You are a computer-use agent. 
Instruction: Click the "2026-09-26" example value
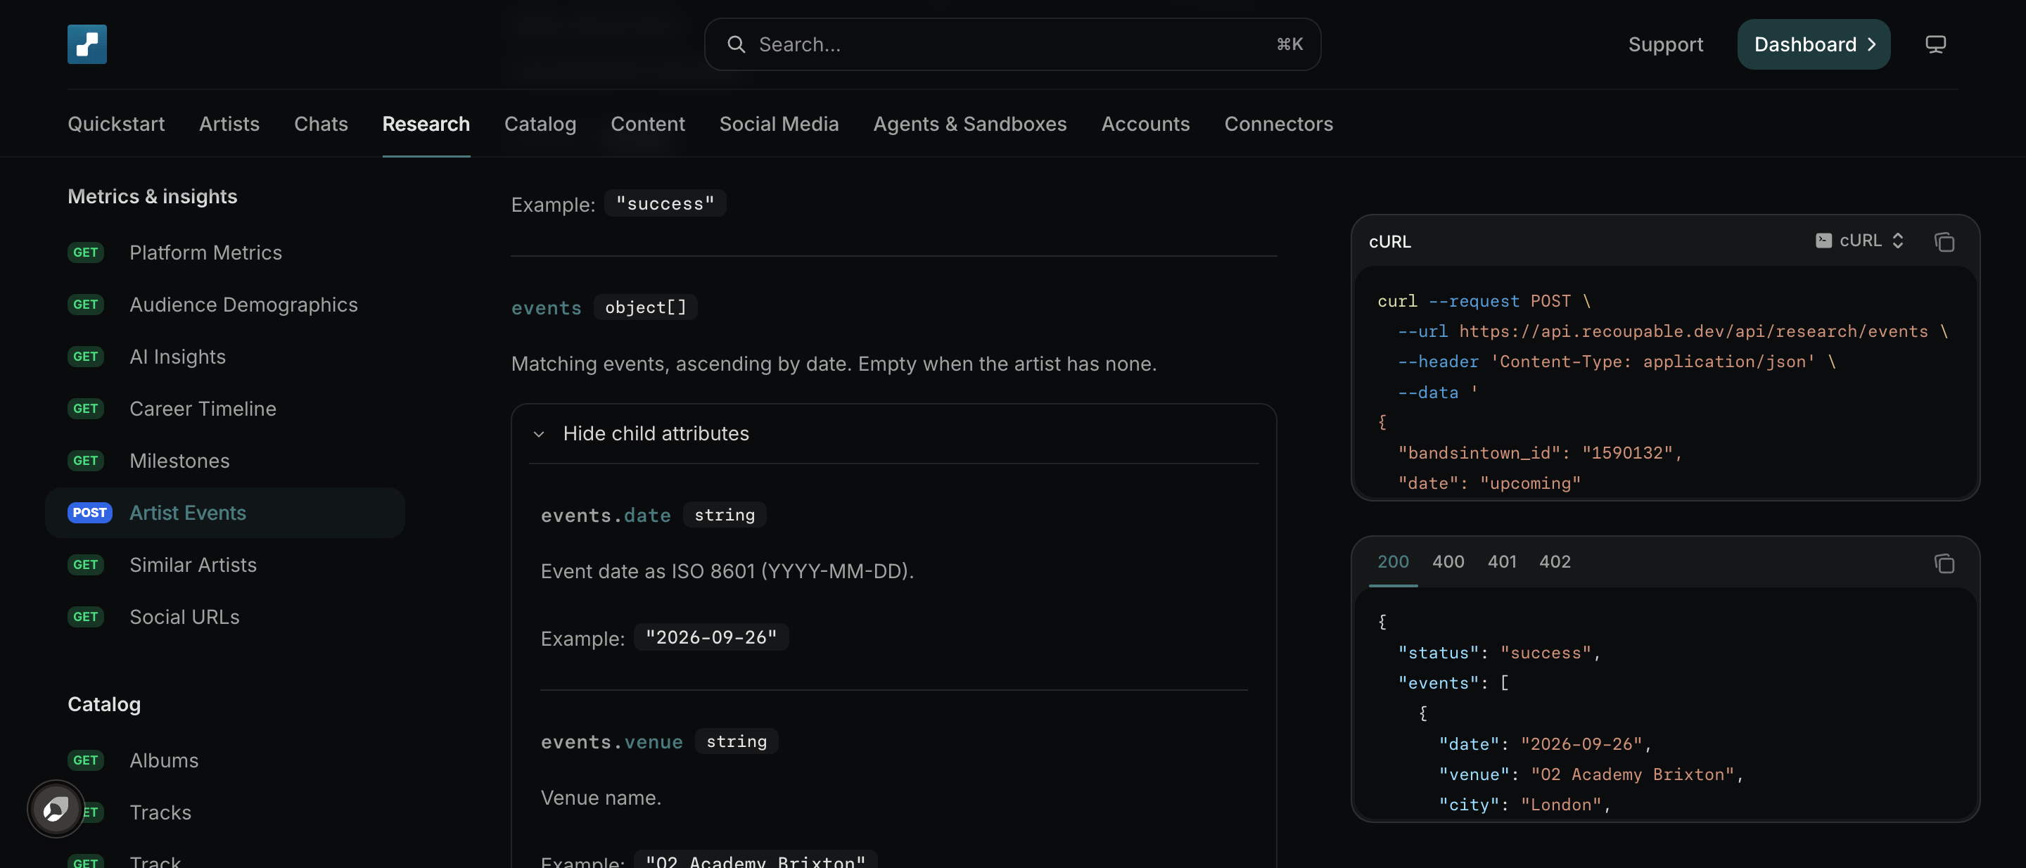pos(711,637)
